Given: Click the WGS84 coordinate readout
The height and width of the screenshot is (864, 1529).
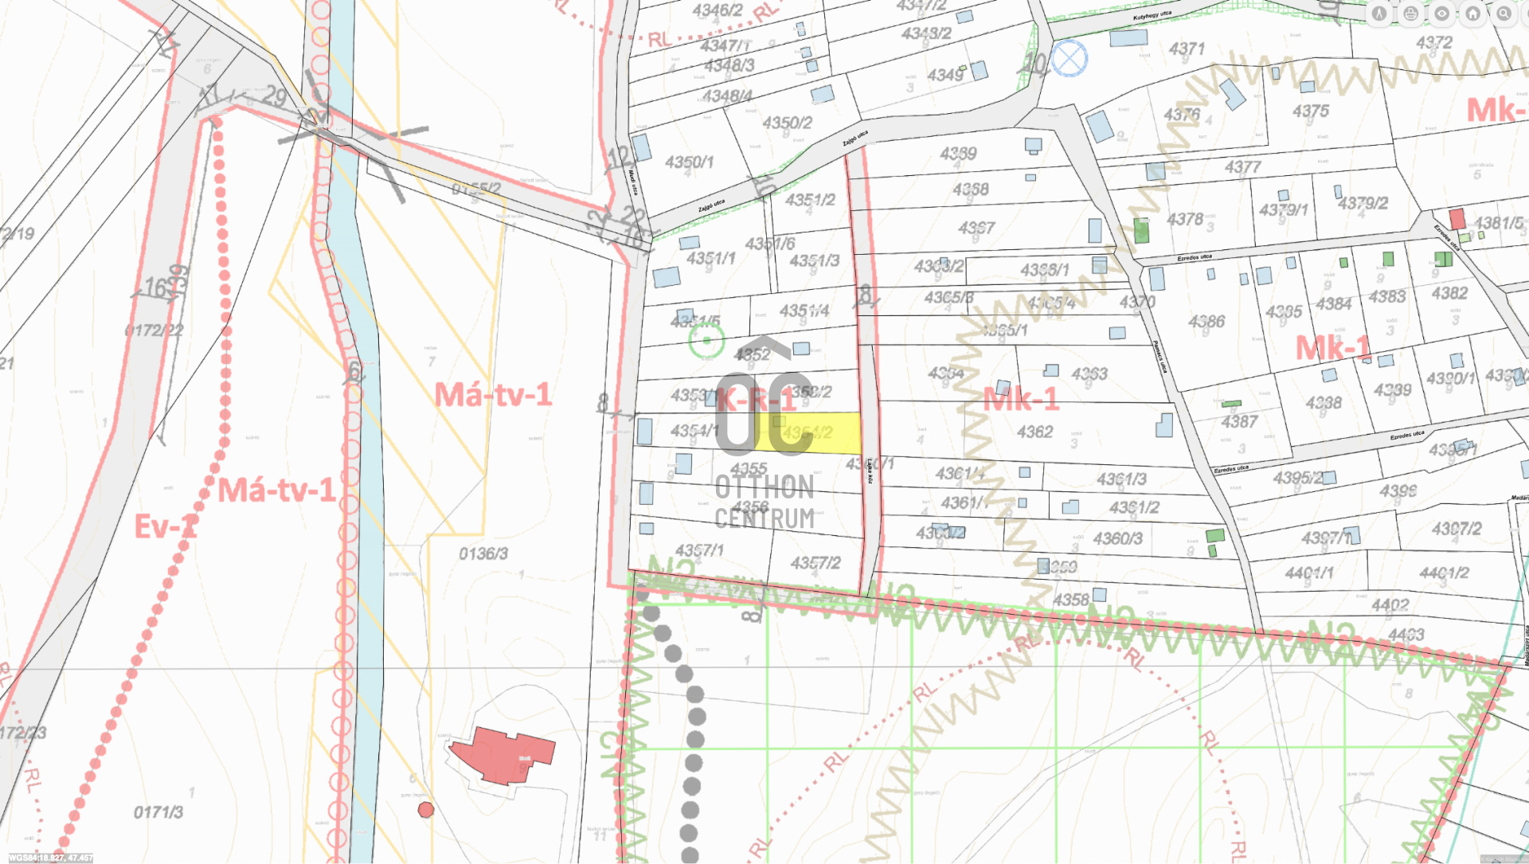Looking at the screenshot, I should pyautogui.click(x=50, y=858).
